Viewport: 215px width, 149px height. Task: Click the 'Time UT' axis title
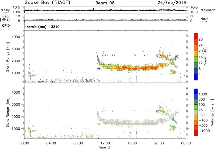click(x=105, y=147)
